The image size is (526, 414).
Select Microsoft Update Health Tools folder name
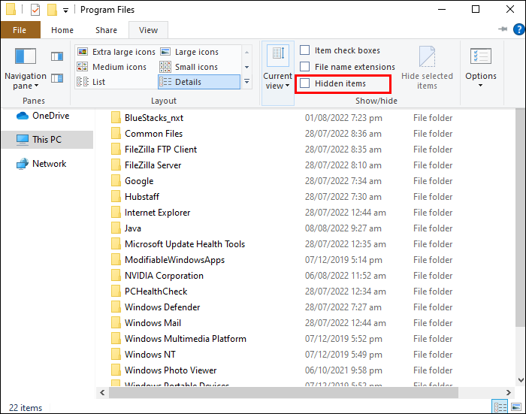[x=185, y=244]
